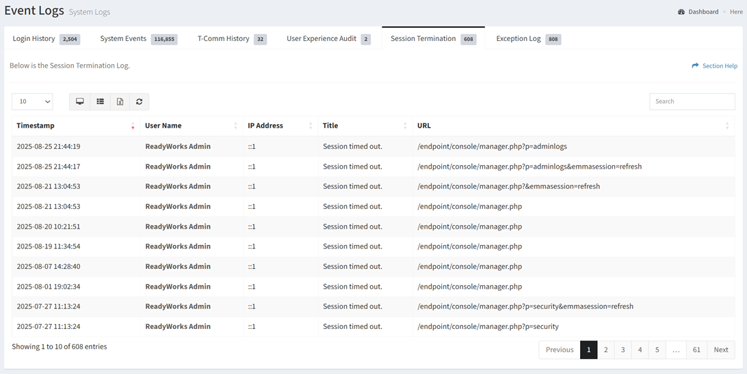
Task: Select page 3 in pagination
Action: point(622,349)
